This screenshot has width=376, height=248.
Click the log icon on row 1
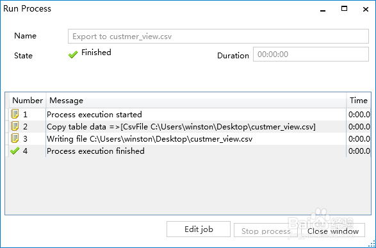coord(15,114)
